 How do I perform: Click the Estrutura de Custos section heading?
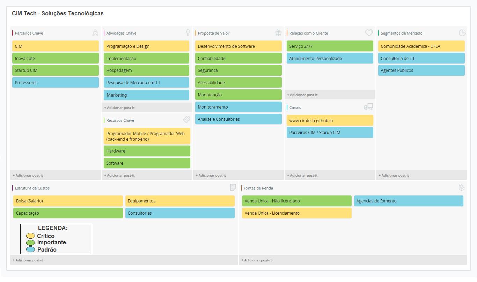(x=32, y=188)
